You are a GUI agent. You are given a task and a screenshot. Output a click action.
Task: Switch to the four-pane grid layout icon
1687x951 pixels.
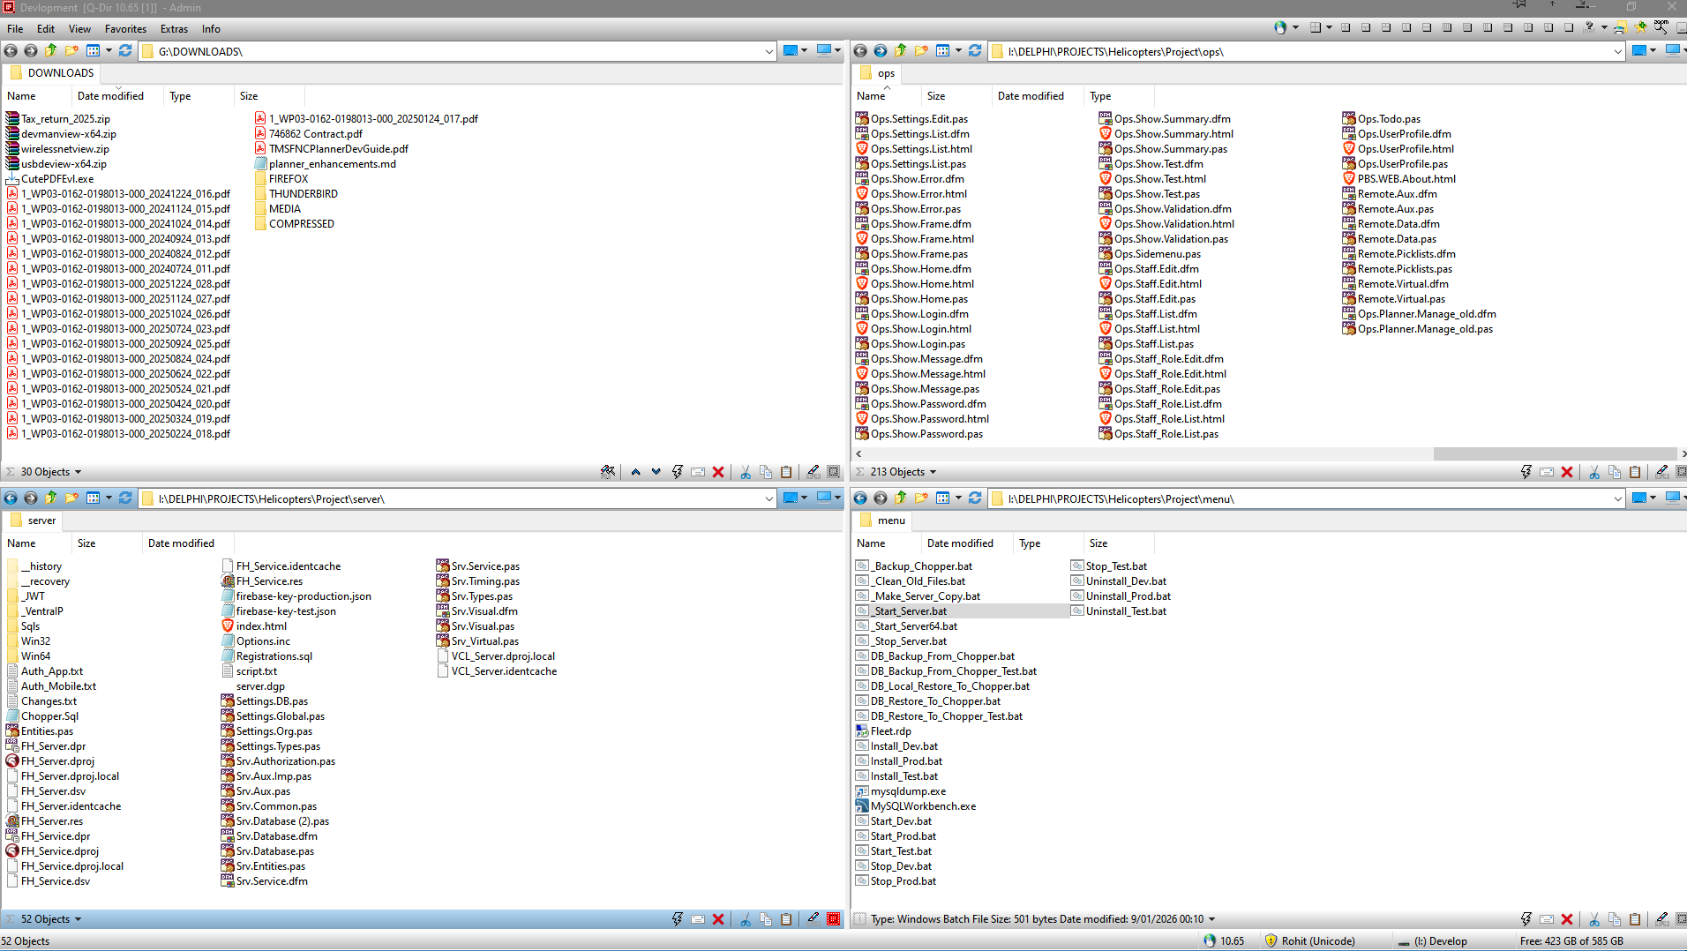click(x=1346, y=27)
